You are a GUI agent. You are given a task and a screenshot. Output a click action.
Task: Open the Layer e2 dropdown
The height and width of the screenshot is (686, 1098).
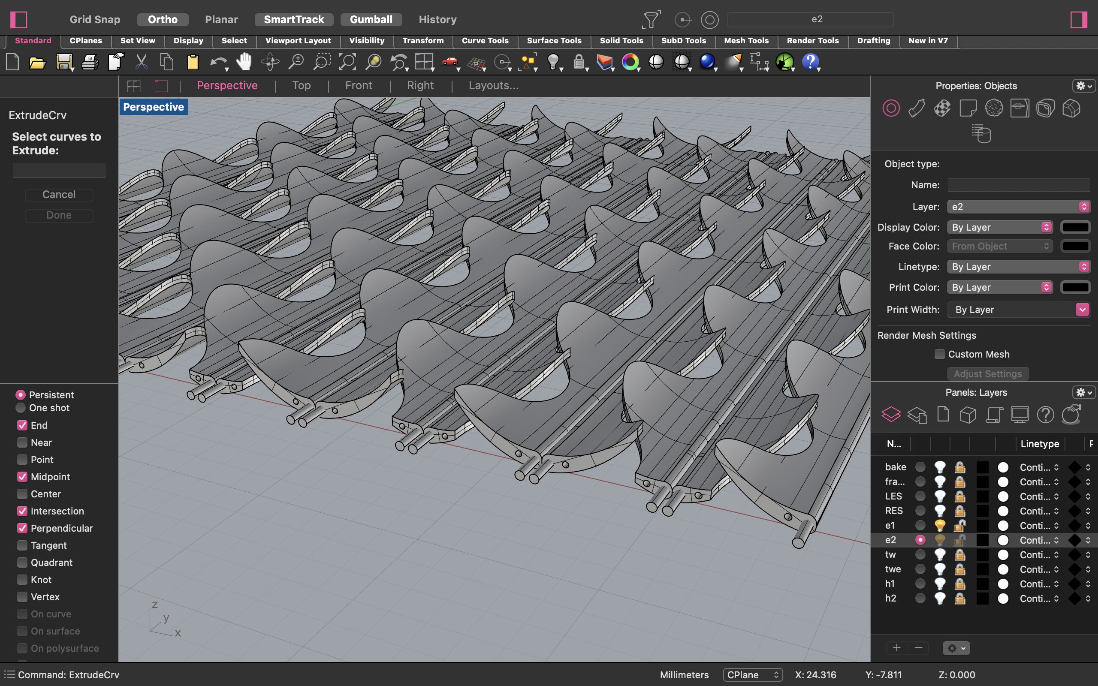tap(1019, 206)
